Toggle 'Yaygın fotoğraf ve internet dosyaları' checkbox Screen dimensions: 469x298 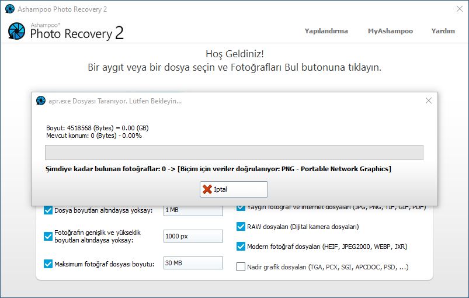[x=241, y=208]
